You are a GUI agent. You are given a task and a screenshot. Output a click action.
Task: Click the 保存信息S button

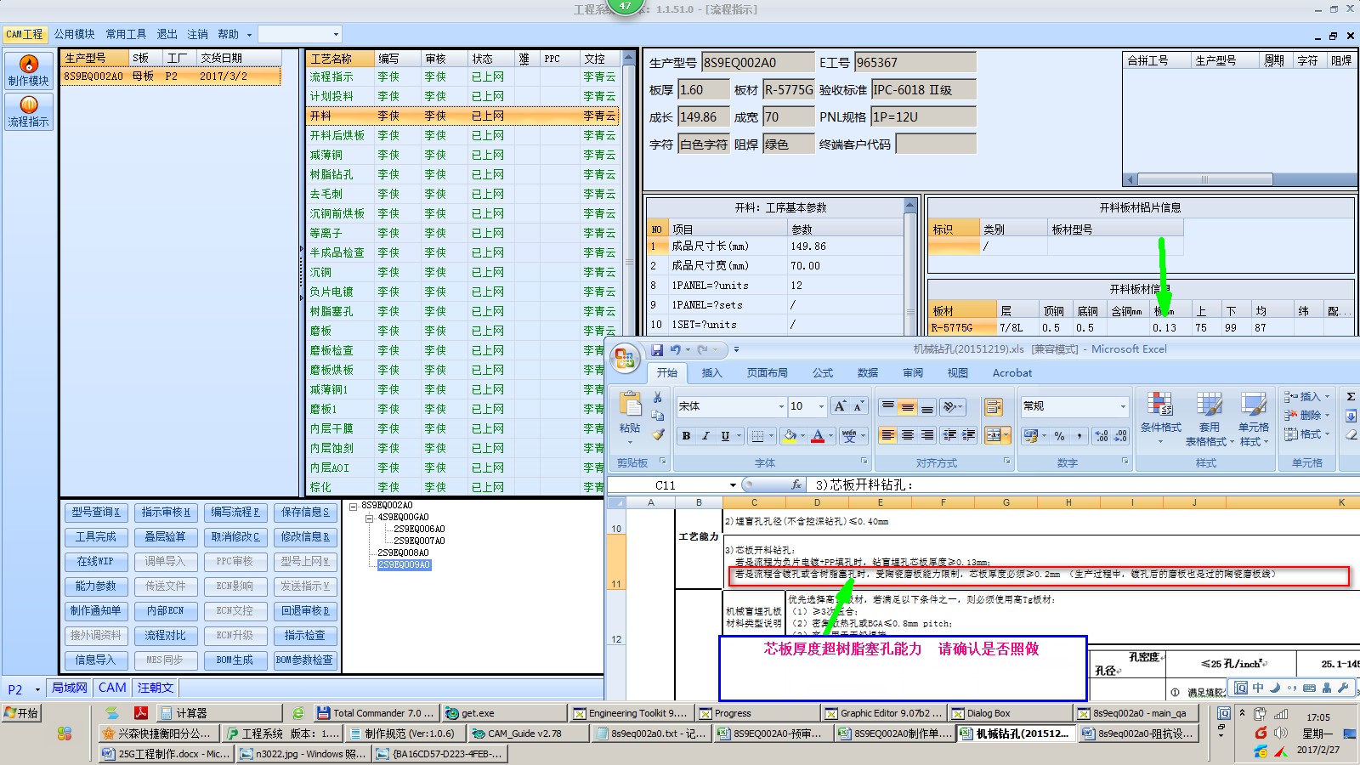[304, 513]
